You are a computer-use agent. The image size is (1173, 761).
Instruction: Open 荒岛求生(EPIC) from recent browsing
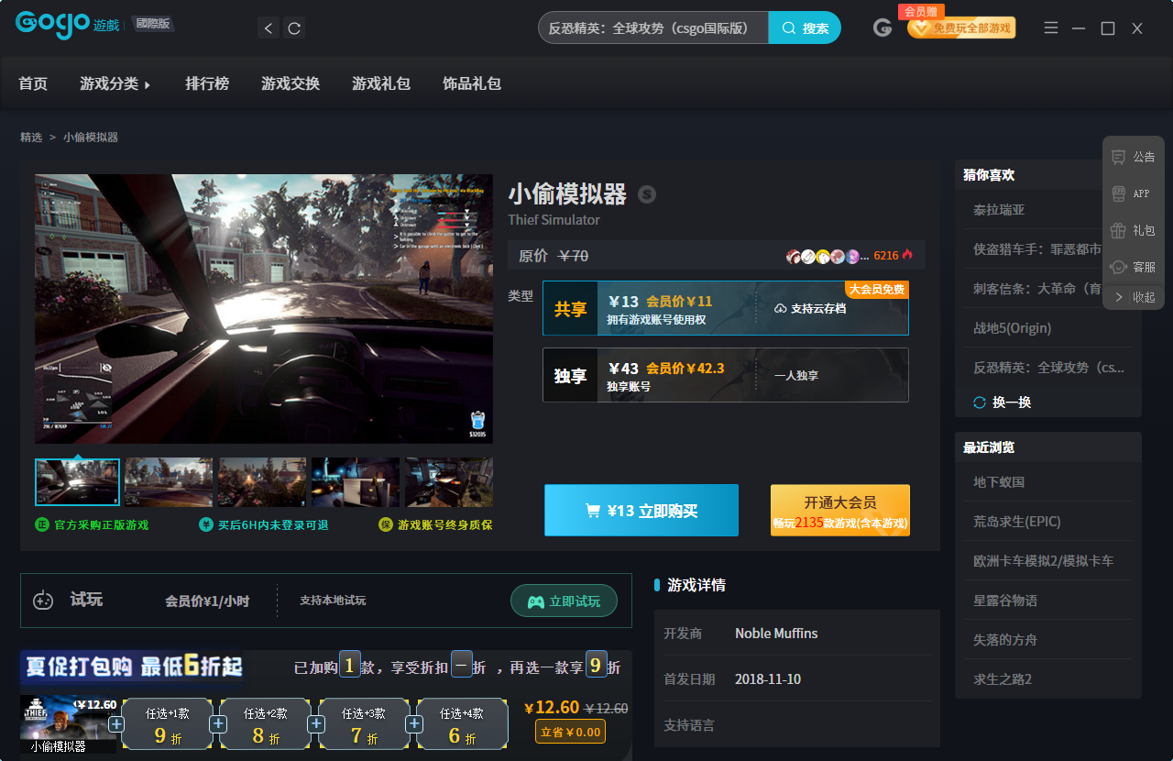tap(1017, 522)
